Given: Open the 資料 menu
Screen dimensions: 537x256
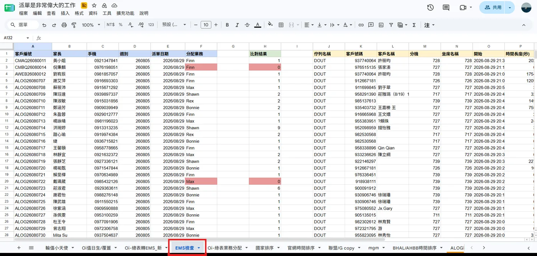Looking at the screenshot, I should [x=93, y=13].
